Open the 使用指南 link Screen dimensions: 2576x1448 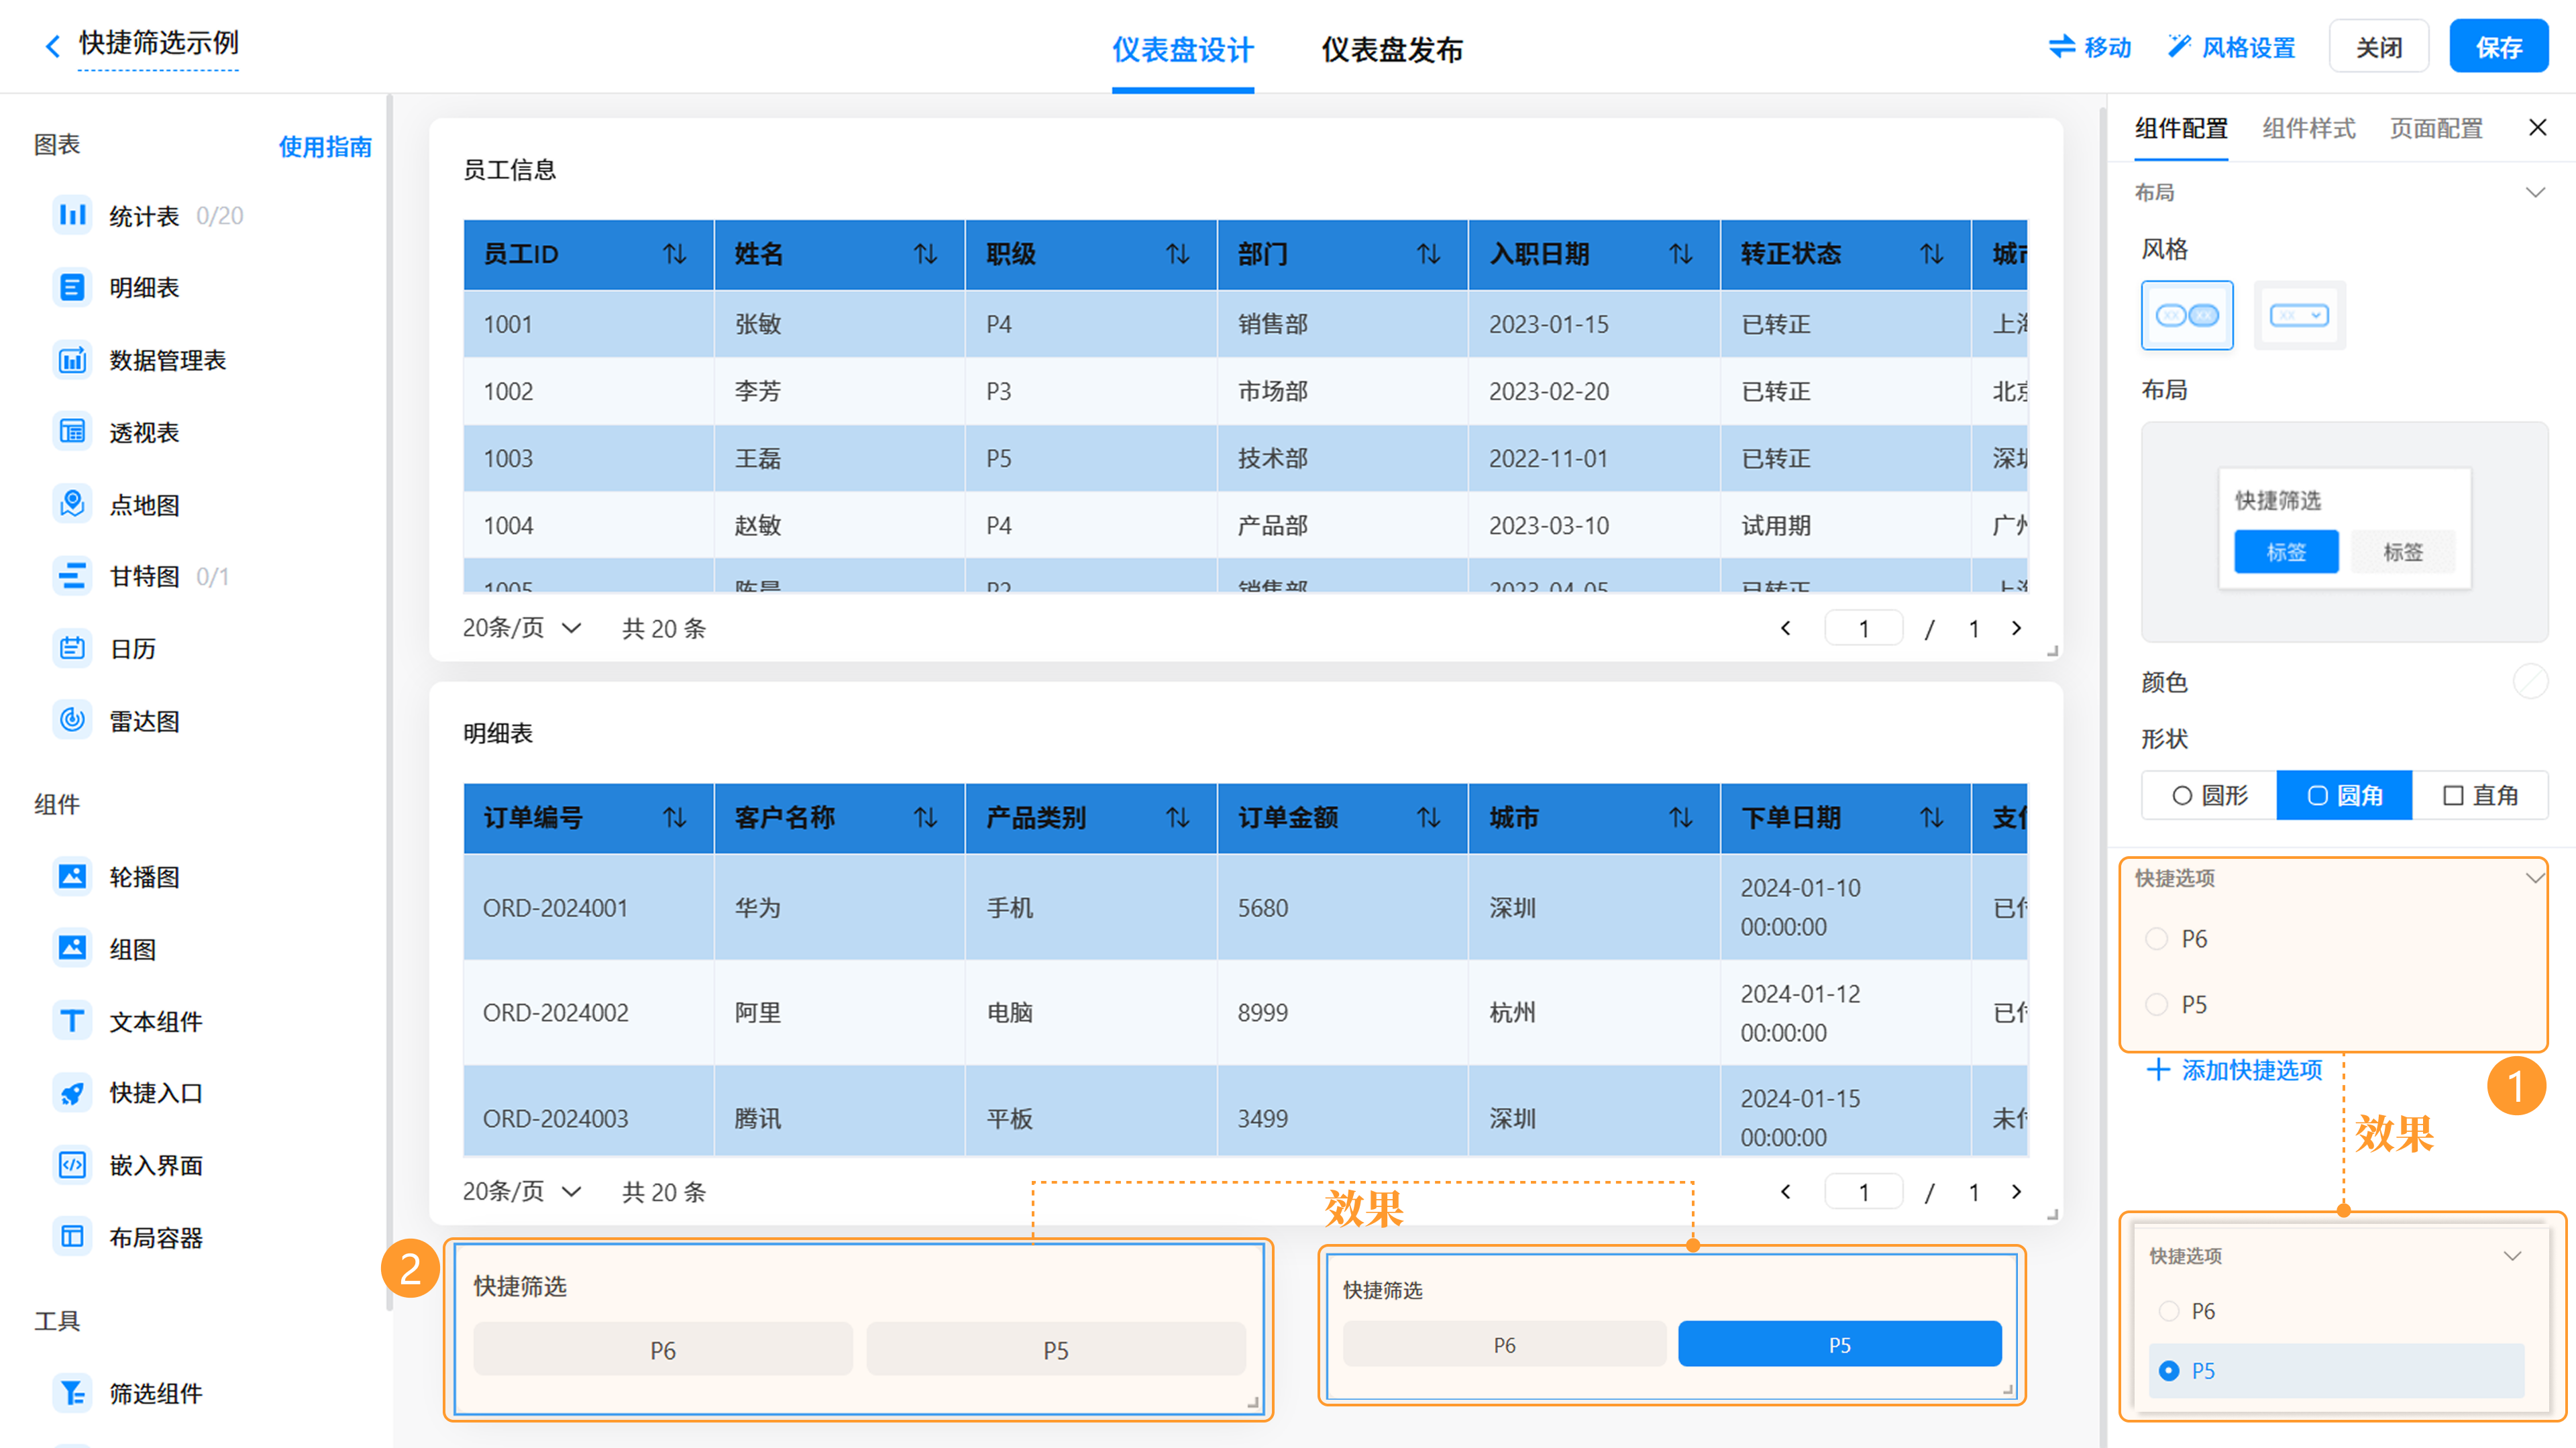325,146
